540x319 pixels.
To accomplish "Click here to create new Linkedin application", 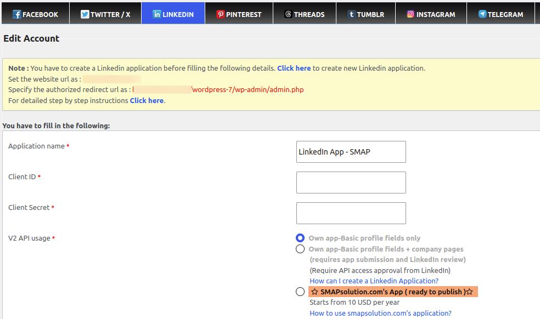I will click(x=294, y=68).
